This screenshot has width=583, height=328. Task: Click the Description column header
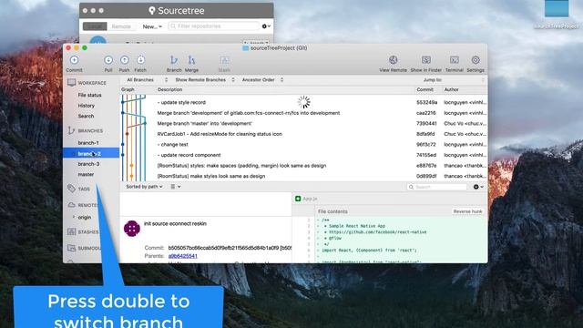click(x=169, y=89)
